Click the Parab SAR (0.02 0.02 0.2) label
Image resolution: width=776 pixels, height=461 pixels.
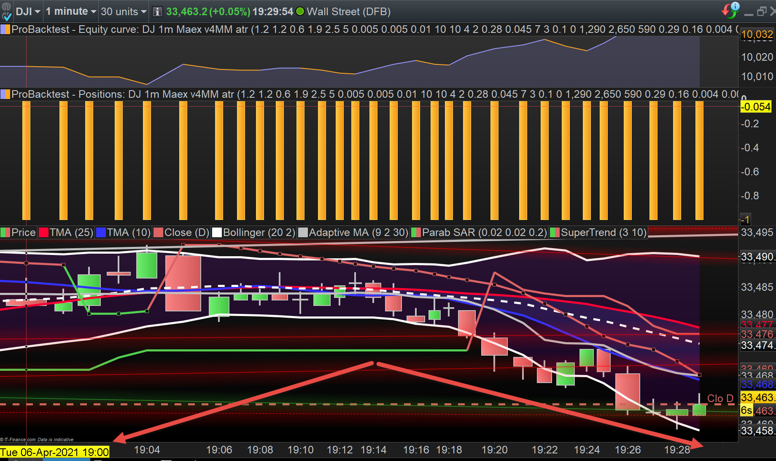[x=485, y=233]
